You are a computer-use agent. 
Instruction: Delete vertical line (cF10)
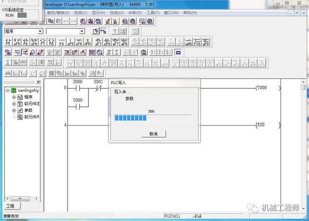pos(88,42)
